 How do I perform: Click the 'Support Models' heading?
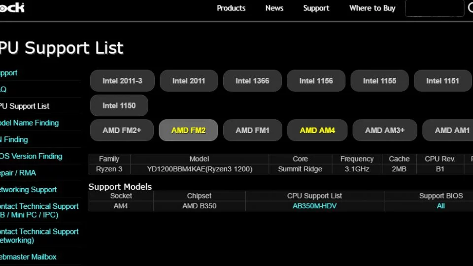click(x=120, y=187)
